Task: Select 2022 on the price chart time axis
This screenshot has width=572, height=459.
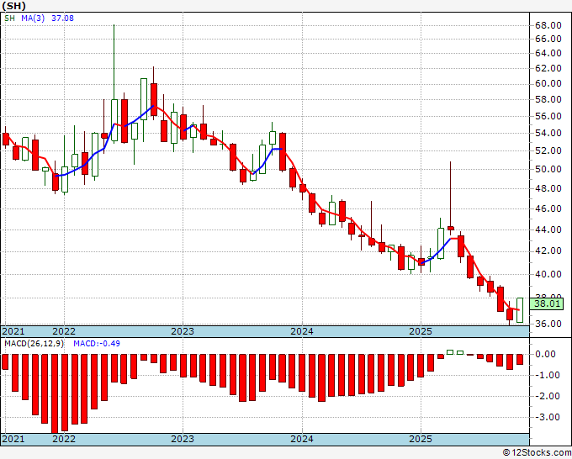Action: click(64, 331)
